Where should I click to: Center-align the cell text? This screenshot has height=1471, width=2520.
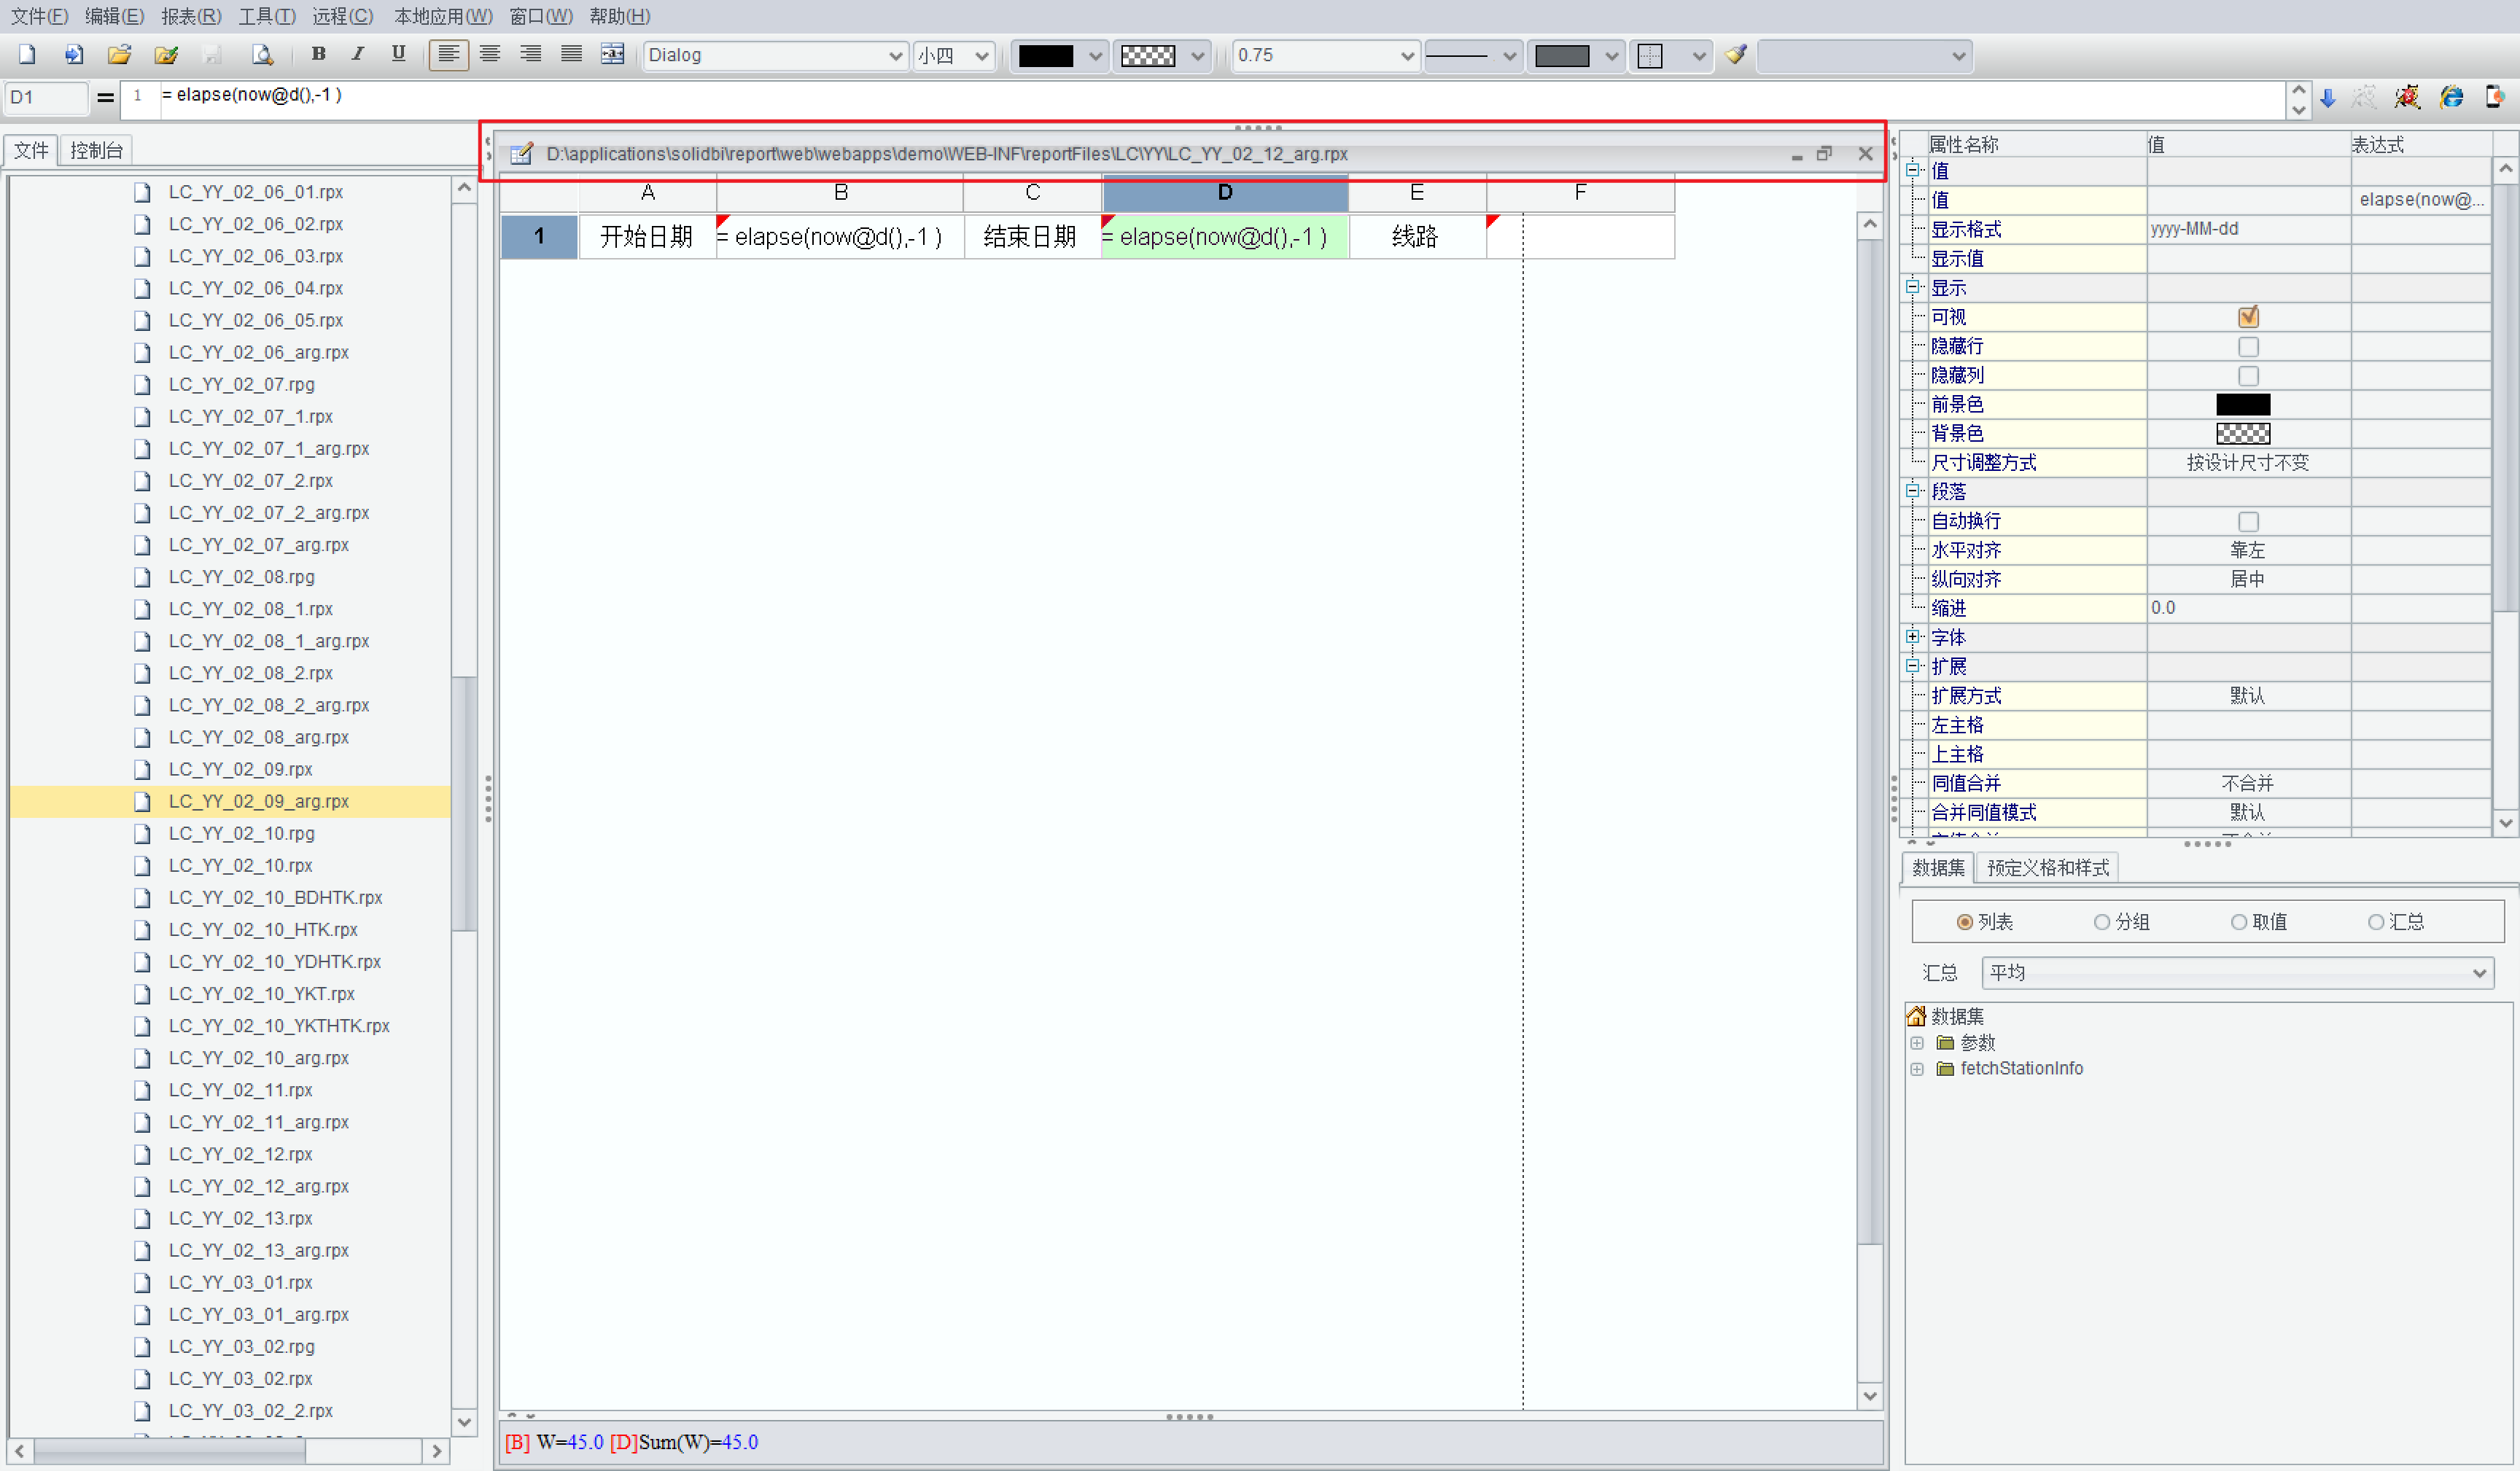click(490, 55)
